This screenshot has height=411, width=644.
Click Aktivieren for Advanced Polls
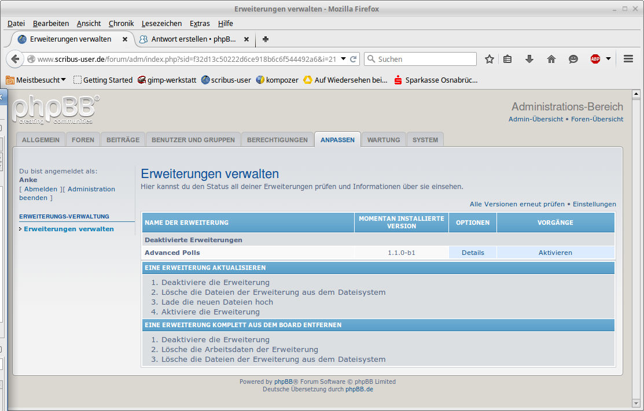click(555, 253)
